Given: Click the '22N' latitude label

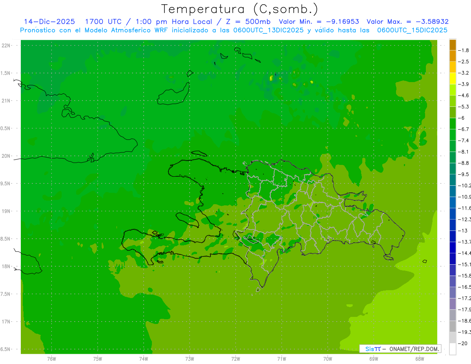Looking at the screenshot, I should [6, 46].
